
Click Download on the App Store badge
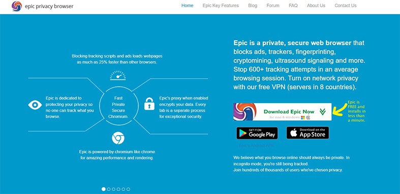coord(307,133)
